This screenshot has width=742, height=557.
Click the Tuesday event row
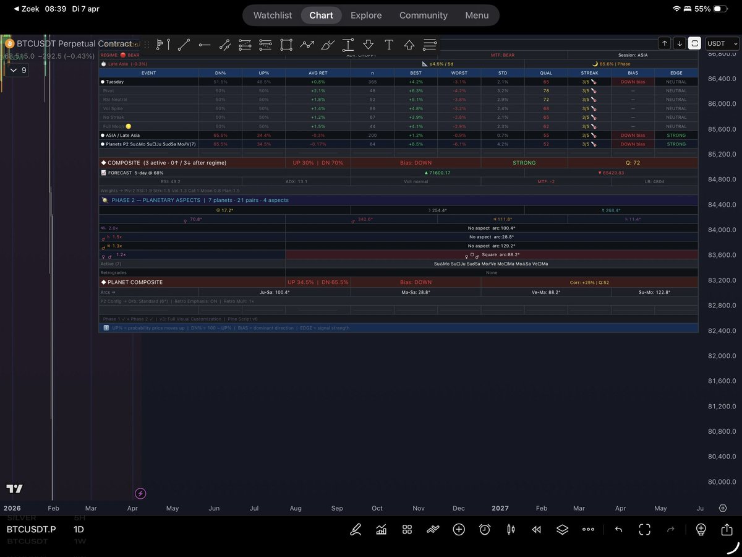point(398,82)
